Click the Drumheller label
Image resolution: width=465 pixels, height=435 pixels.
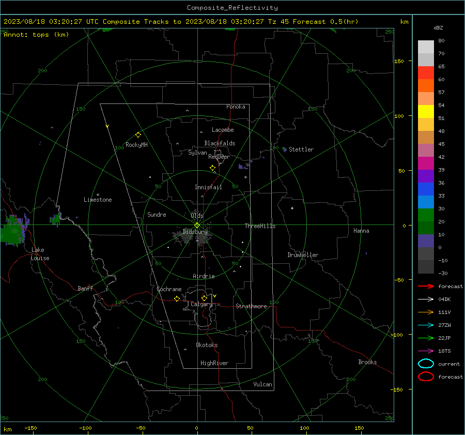[303, 255]
